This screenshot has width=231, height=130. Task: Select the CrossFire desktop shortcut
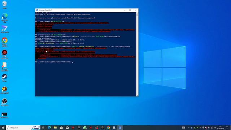tap(5, 90)
